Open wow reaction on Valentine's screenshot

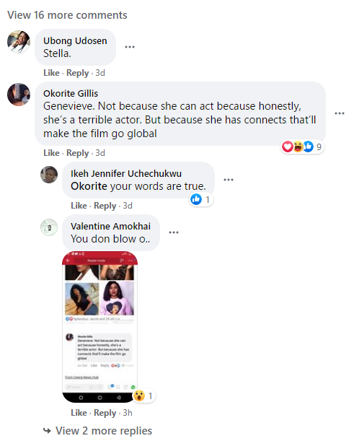click(143, 396)
